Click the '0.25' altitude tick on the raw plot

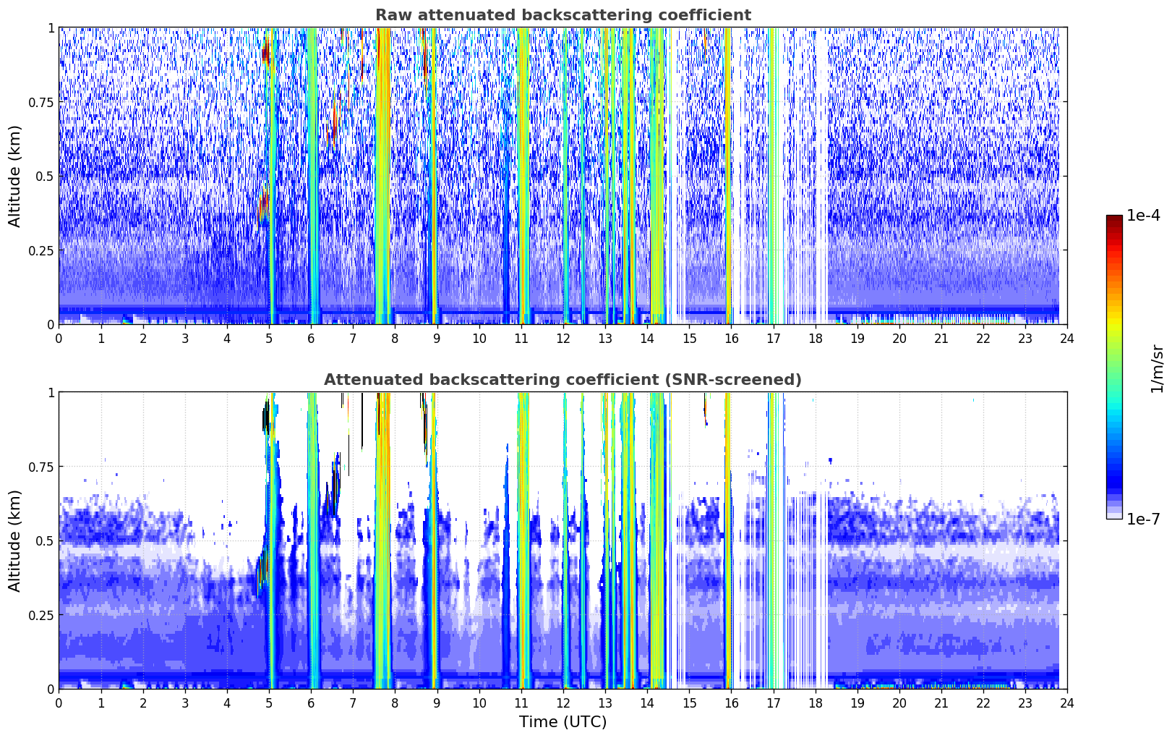pos(41,250)
